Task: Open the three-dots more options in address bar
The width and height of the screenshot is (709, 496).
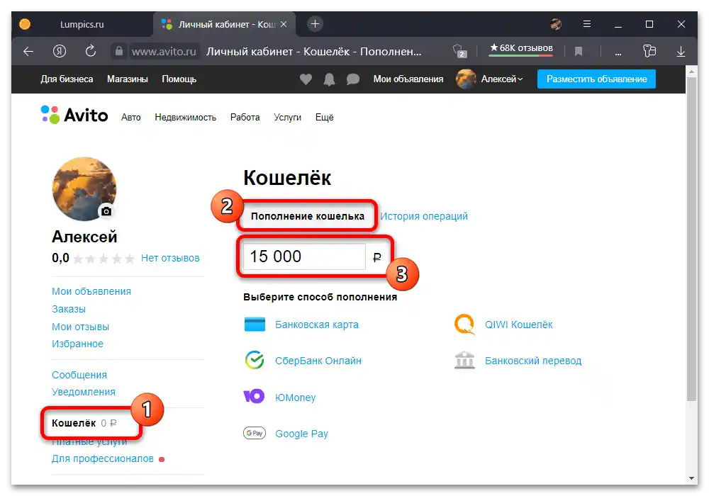Action: tap(618, 53)
